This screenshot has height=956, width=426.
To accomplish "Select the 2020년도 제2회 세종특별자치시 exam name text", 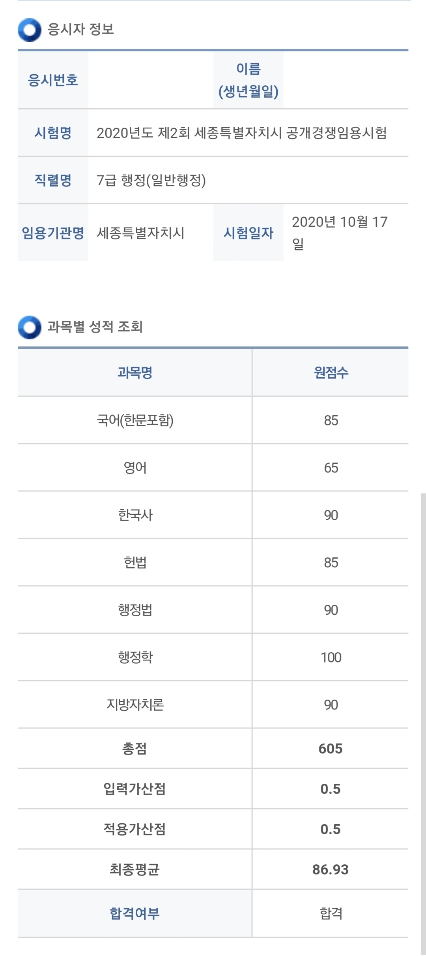I will (241, 133).
